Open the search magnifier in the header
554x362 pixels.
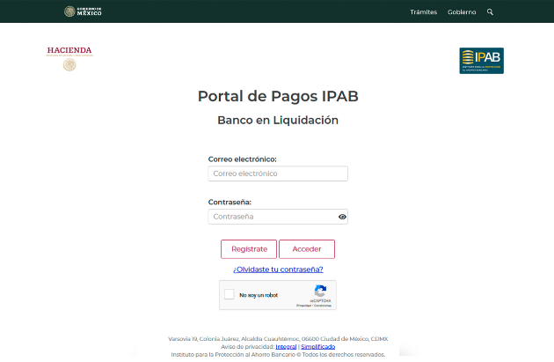tap(490, 12)
